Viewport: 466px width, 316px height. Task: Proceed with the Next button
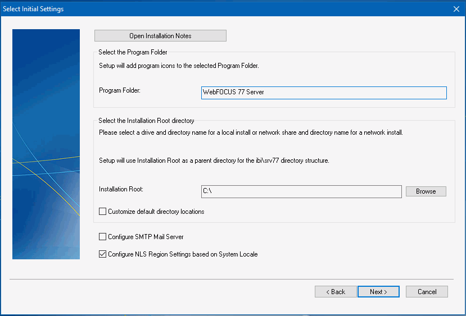378,292
